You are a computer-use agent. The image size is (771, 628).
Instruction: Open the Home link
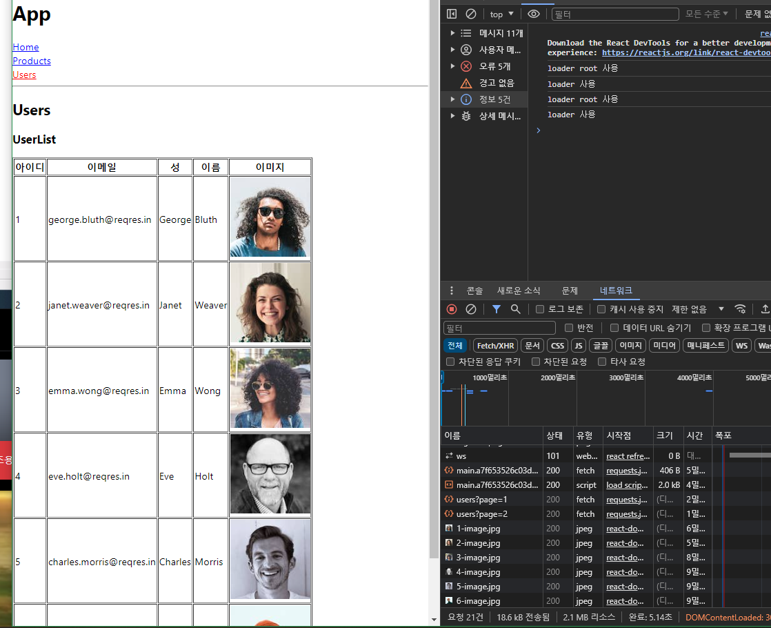tap(26, 47)
